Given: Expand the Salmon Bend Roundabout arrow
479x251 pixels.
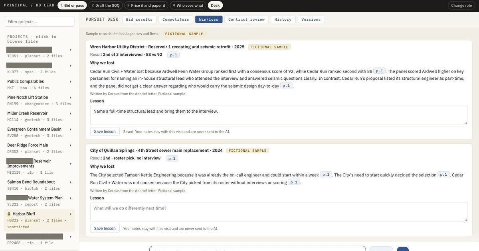Looking at the screenshot, I should (71, 182).
